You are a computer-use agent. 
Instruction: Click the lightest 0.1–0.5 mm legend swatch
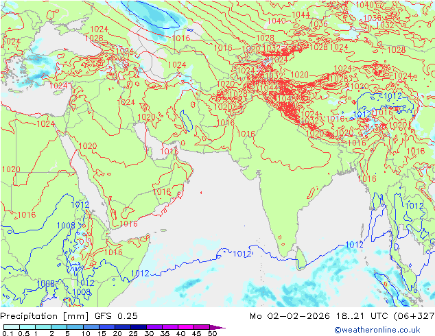pyautogui.click(x=12, y=327)
